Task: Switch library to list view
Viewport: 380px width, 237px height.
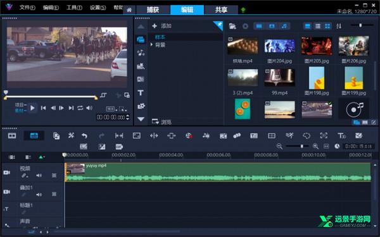Action: point(318,26)
